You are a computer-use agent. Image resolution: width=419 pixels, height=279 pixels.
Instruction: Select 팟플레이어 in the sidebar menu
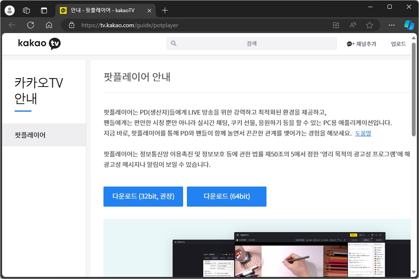point(44,135)
